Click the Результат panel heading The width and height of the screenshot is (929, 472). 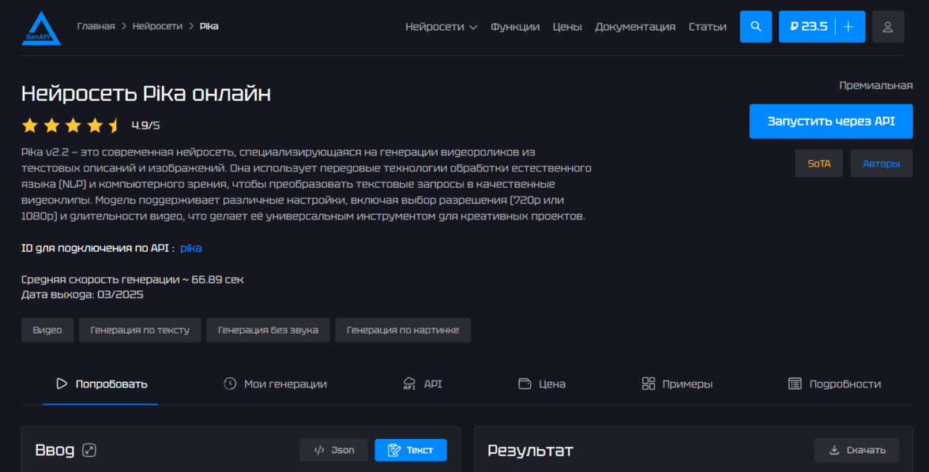530,451
